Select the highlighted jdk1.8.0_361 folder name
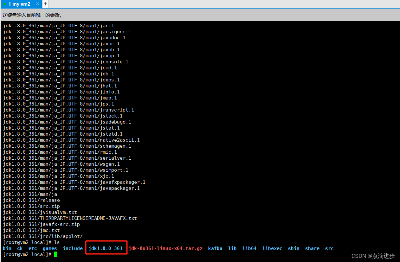 tap(106, 248)
